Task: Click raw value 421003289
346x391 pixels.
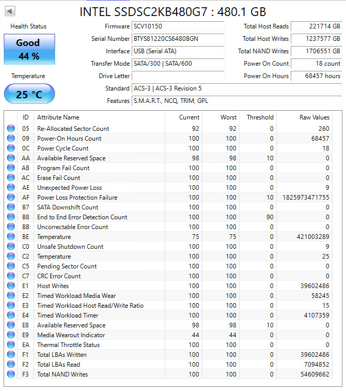Action: point(313,236)
